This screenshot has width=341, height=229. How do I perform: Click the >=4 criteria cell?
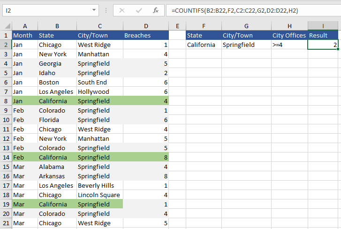tap(289, 45)
